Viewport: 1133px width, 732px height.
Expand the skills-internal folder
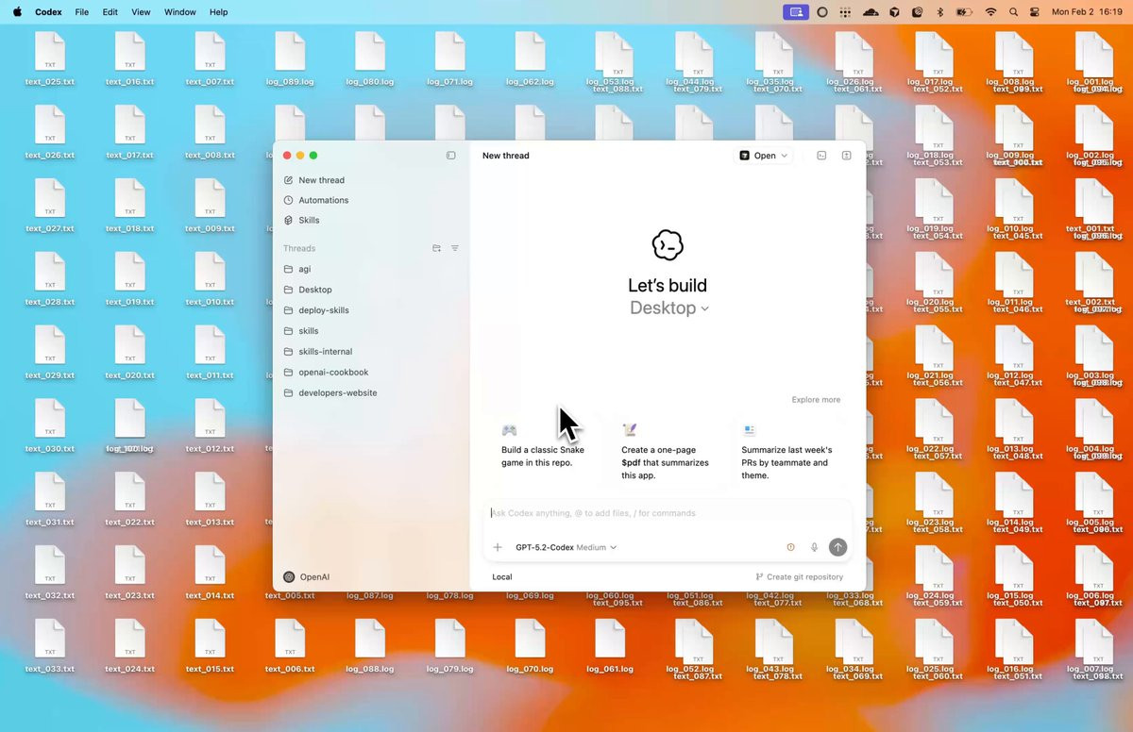[x=371, y=352]
